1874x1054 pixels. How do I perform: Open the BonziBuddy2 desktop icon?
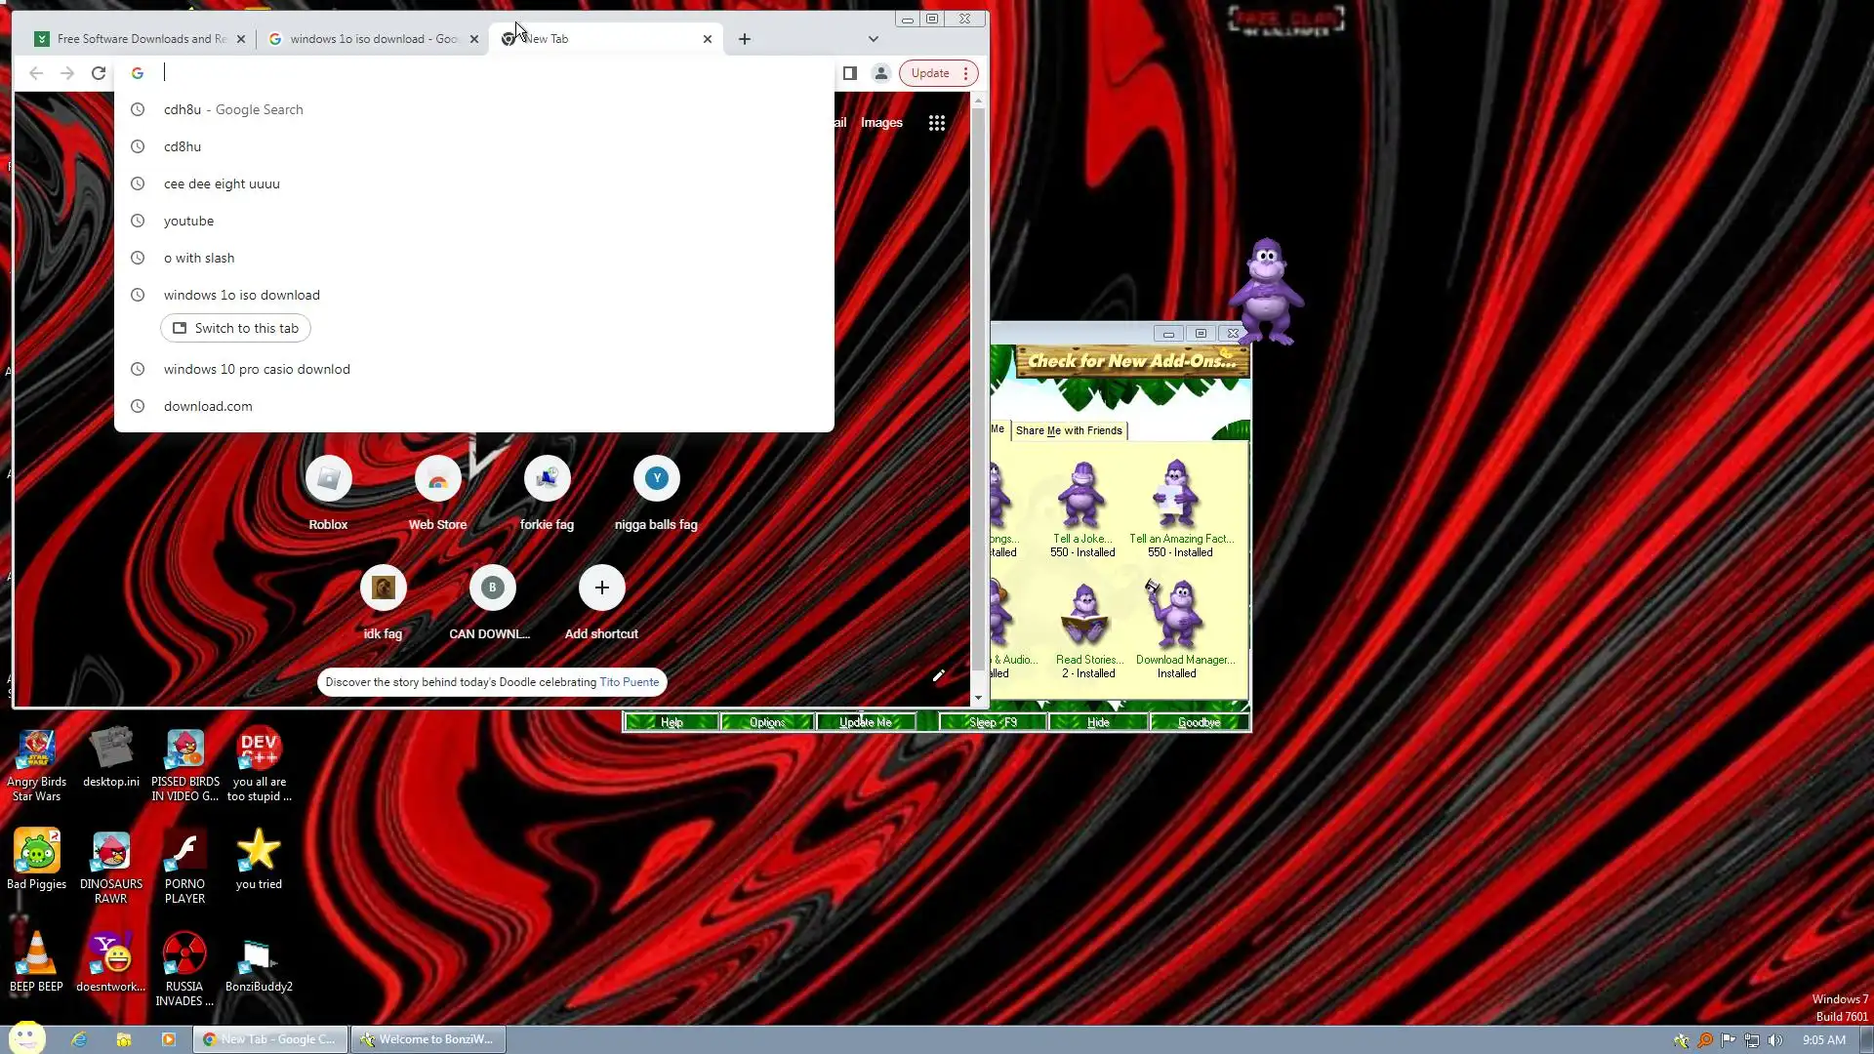258,957
